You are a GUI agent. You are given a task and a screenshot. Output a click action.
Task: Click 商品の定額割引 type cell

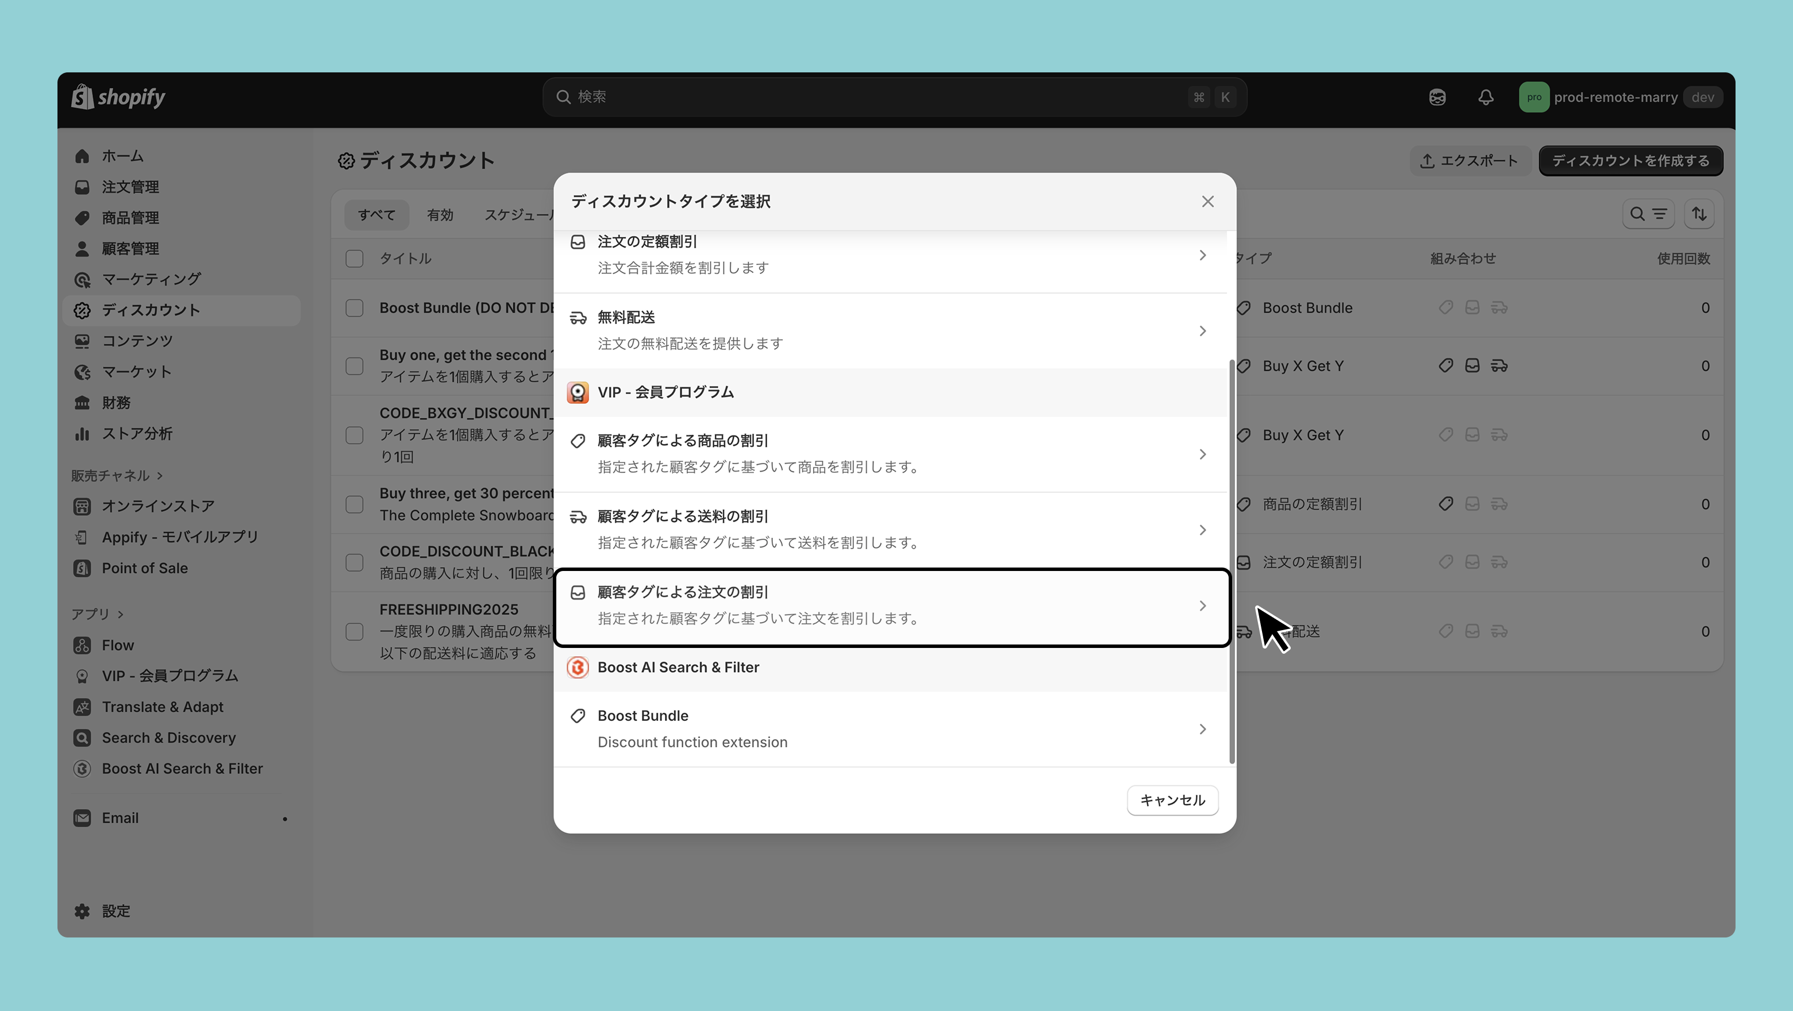[1312, 504]
